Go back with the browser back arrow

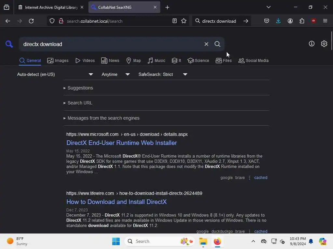(8, 21)
